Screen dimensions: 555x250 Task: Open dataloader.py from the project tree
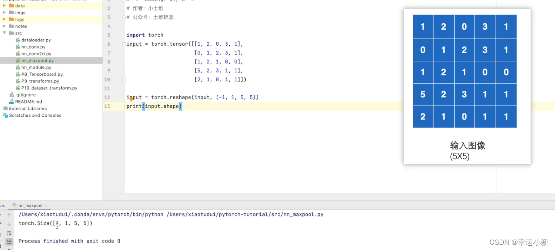(36, 40)
